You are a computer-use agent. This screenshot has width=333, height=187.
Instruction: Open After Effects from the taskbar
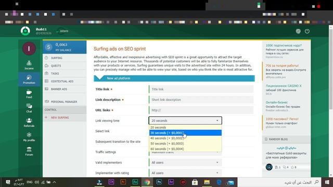(171, 182)
